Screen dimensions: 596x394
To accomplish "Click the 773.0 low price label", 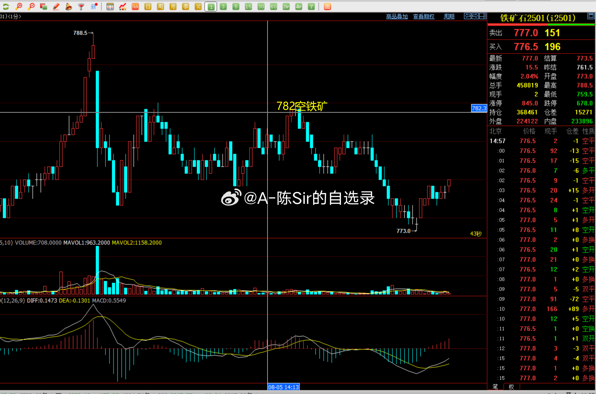I will tap(404, 231).
